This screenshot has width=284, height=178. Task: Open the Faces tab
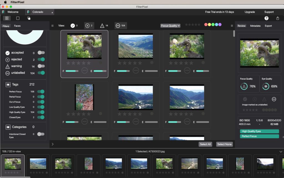coord(17,26)
